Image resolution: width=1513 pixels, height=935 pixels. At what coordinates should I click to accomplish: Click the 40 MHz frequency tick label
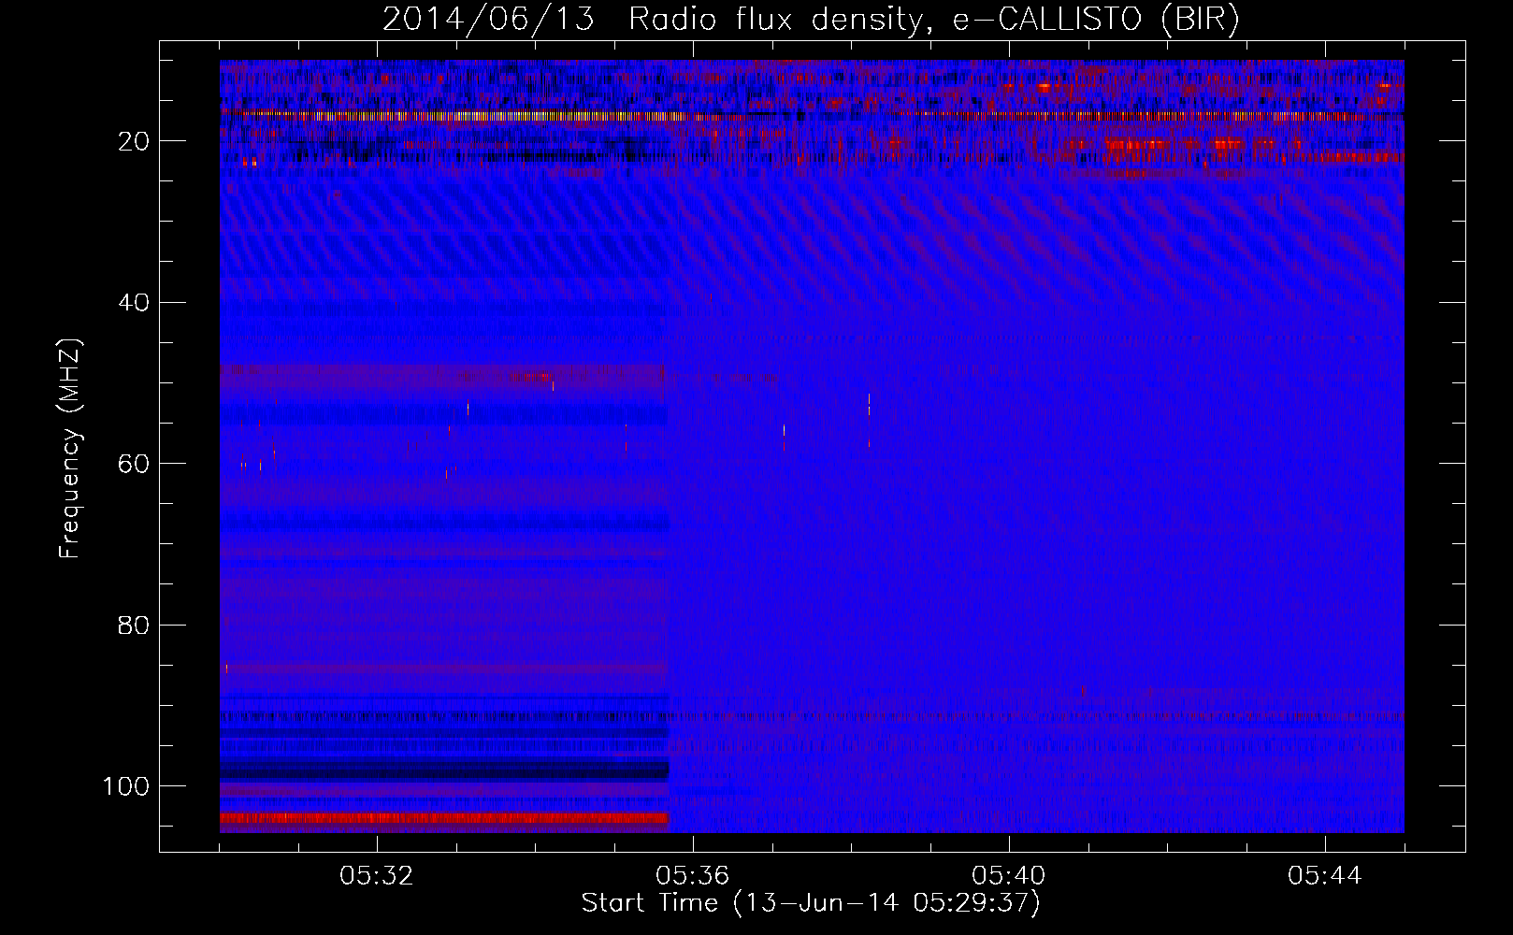tap(134, 303)
